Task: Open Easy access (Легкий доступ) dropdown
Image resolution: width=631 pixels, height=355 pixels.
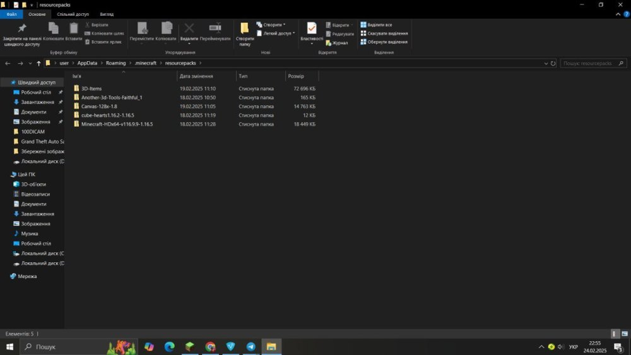Action: point(276,33)
